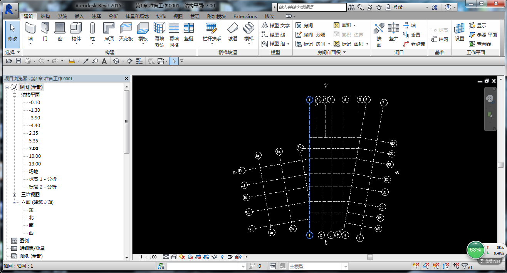
Task: Switch to the 结构 ribbon tab
Action: click(45, 16)
